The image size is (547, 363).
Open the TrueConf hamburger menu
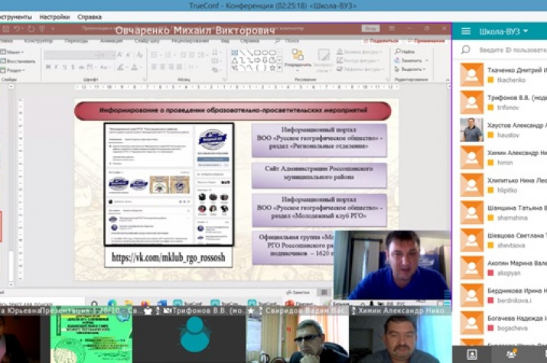[x=466, y=31]
